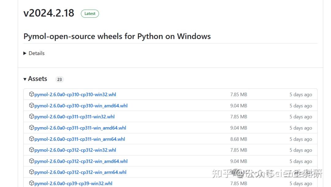Click pymol-2.6.0a0-cp310-cp310-win_amd64.whl link

[81, 106]
